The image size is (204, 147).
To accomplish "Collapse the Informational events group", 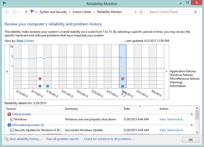I will 192,125.
